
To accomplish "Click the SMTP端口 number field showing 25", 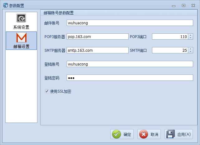I will pyautogui.click(x=170, y=50).
